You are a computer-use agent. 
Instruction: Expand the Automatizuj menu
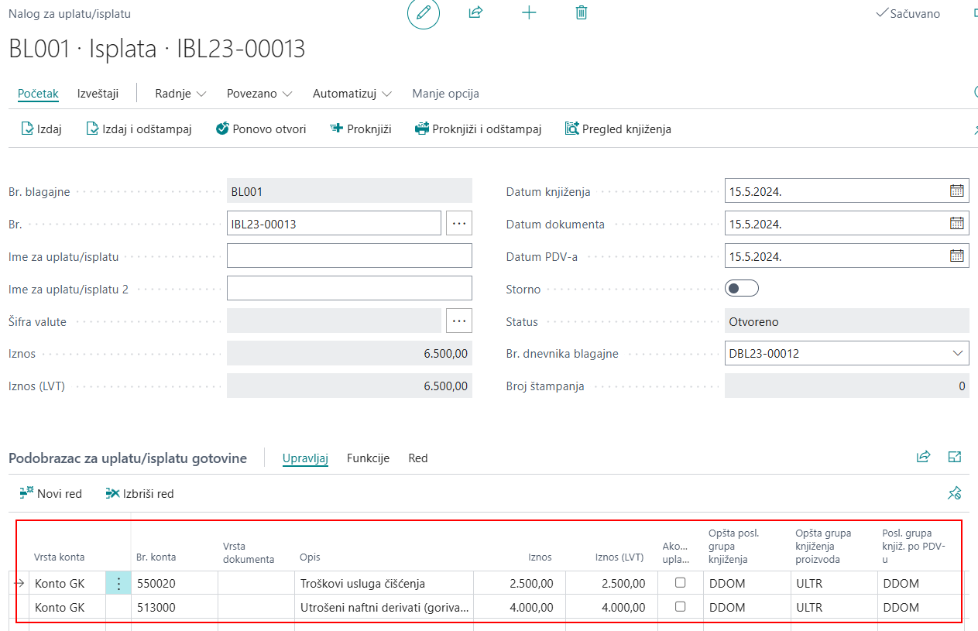(352, 94)
